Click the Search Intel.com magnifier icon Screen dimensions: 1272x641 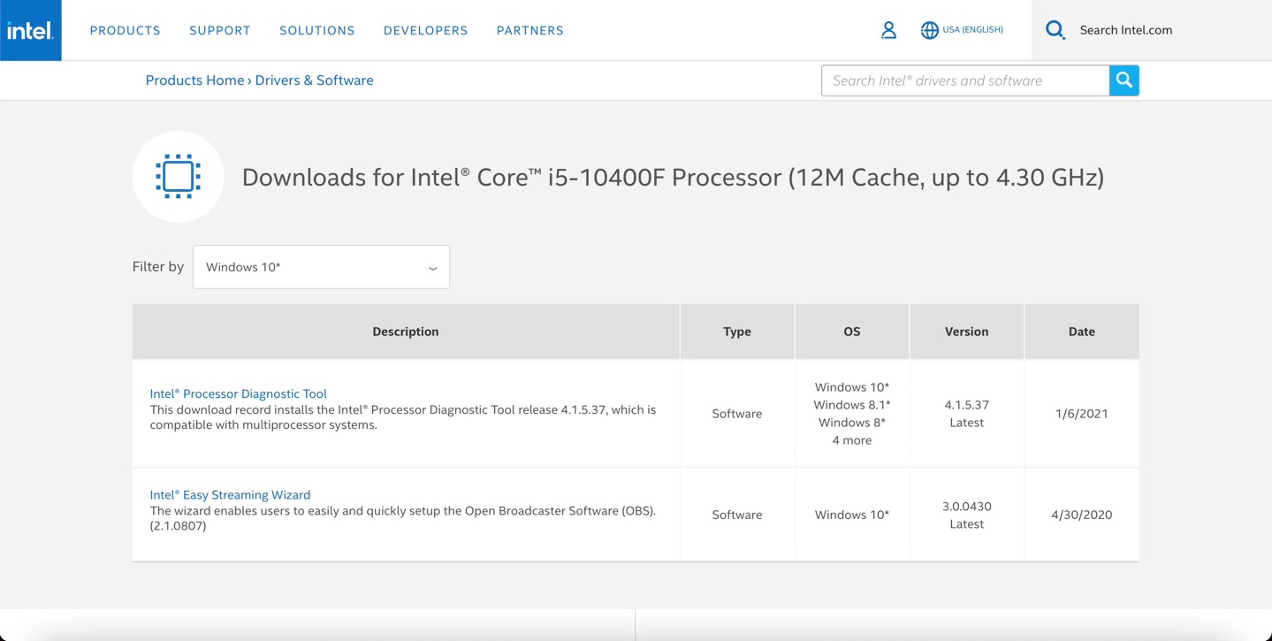[x=1055, y=30]
